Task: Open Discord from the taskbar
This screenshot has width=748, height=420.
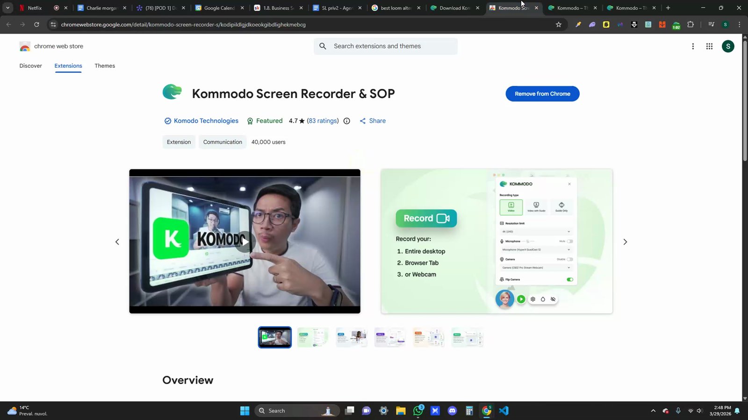Action: [x=452, y=411]
